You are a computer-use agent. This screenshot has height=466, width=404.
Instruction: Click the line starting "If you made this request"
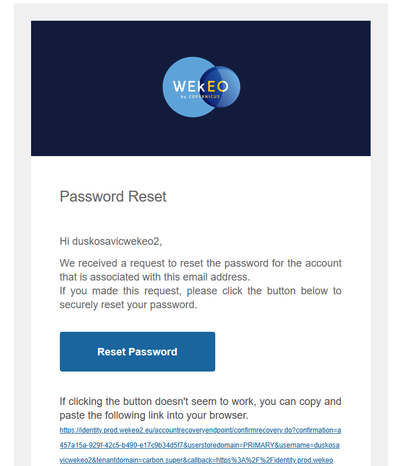200,291
